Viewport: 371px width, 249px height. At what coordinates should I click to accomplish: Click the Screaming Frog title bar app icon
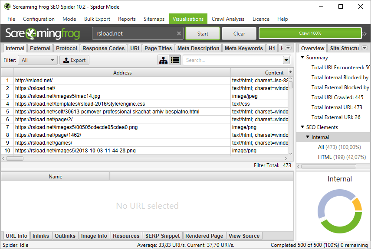coord(7,6)
